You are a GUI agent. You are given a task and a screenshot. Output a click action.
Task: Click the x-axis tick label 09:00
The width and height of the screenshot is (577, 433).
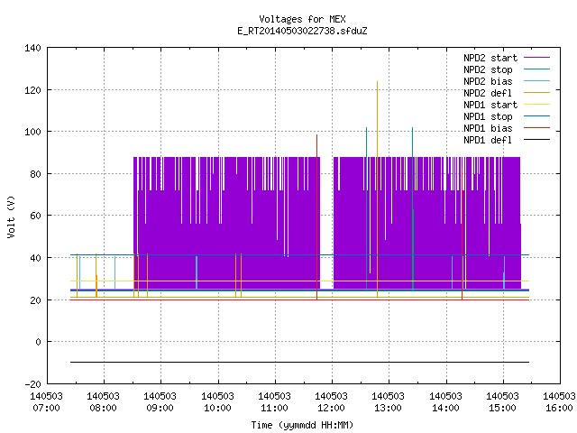tap(160, 408)
